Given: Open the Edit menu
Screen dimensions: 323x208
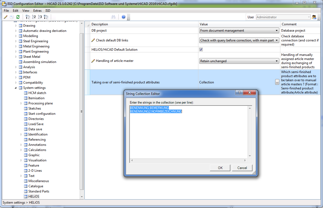Looking at the screenshot, I should [x=16, y=10].
